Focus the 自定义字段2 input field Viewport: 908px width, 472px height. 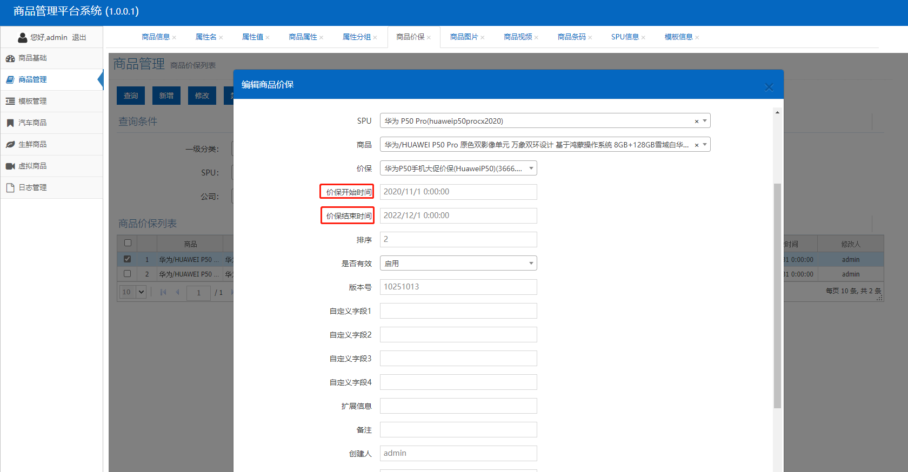[x=458, y=335]
